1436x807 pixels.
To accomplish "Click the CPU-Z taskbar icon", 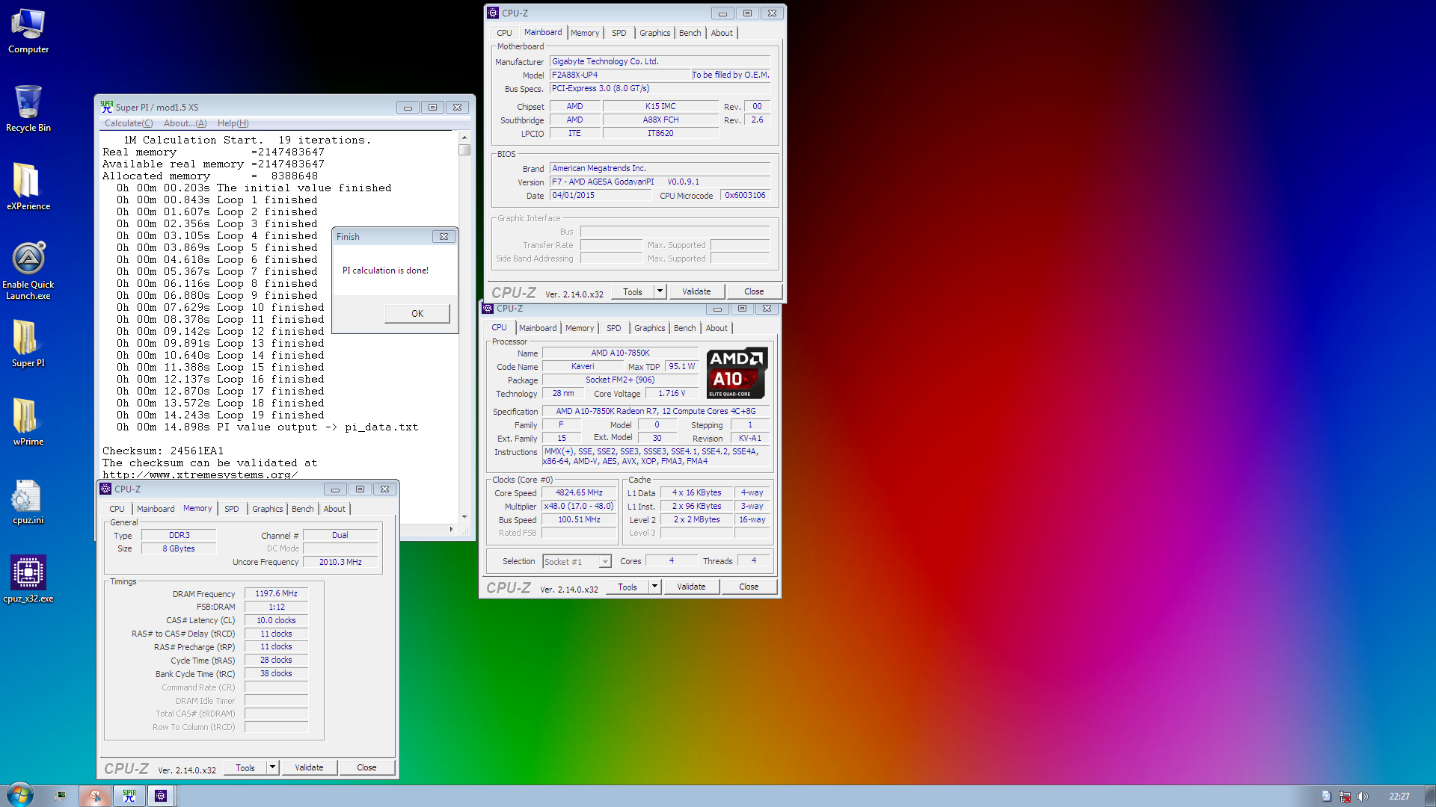I will pos(161,796).
